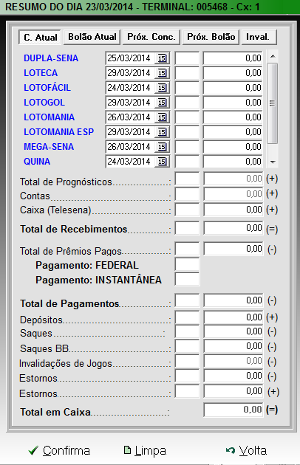Click the Total em Caixa value field

(x=233, y=410)
